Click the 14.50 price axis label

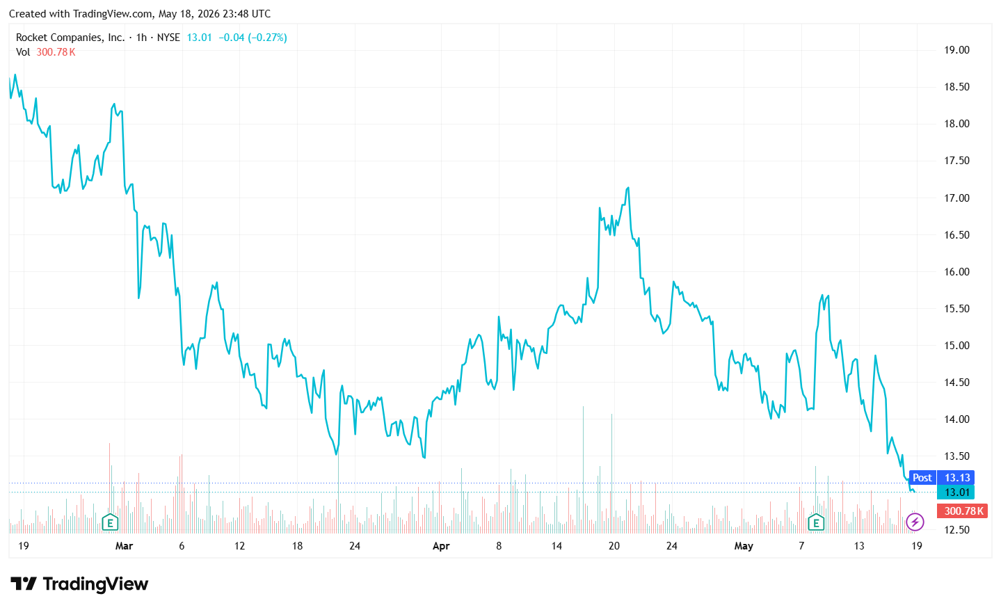click(956, 383)
